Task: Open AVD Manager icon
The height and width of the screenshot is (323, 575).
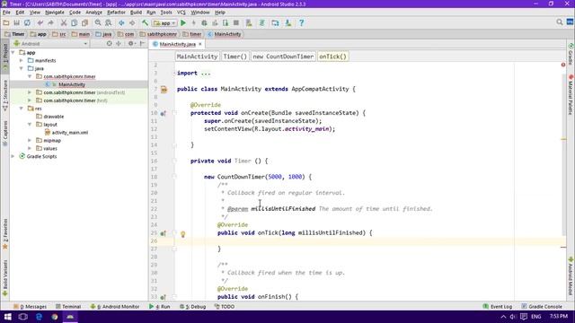Action: coord(249,22)
